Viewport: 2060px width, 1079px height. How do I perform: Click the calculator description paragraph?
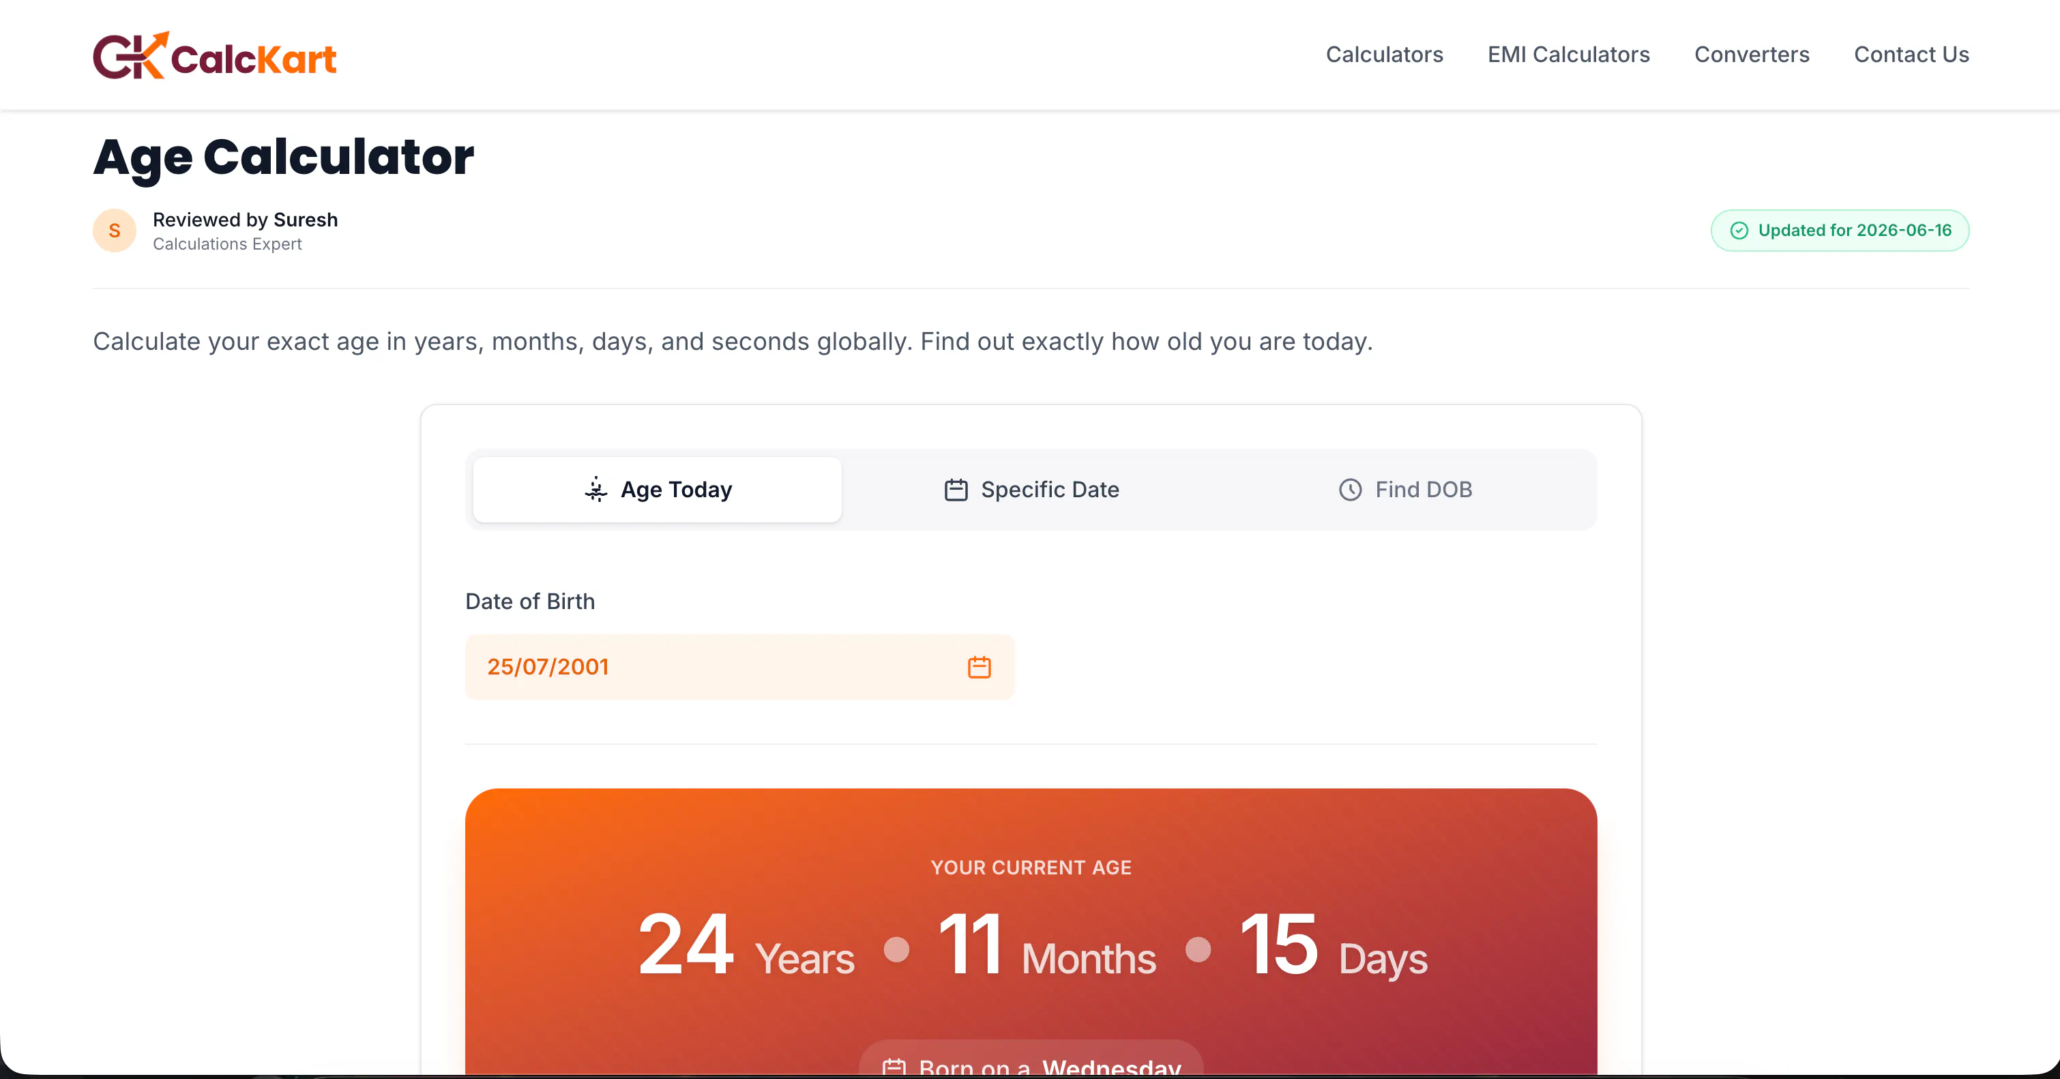coord(733,342)
